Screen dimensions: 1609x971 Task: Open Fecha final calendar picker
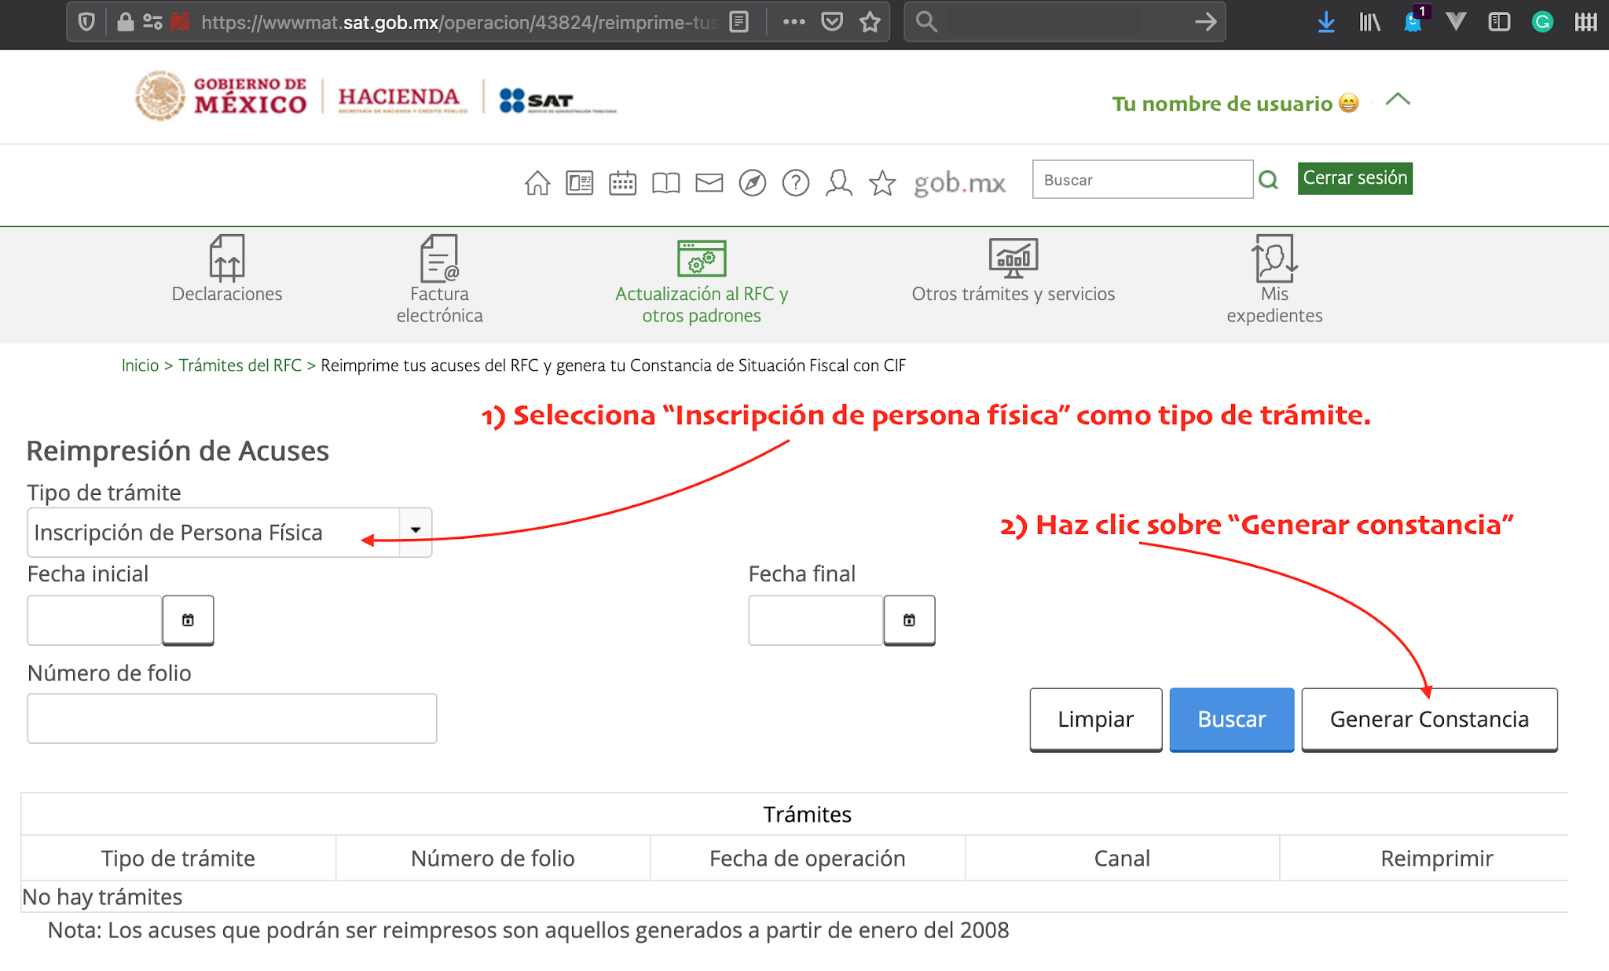pos(909,620)
